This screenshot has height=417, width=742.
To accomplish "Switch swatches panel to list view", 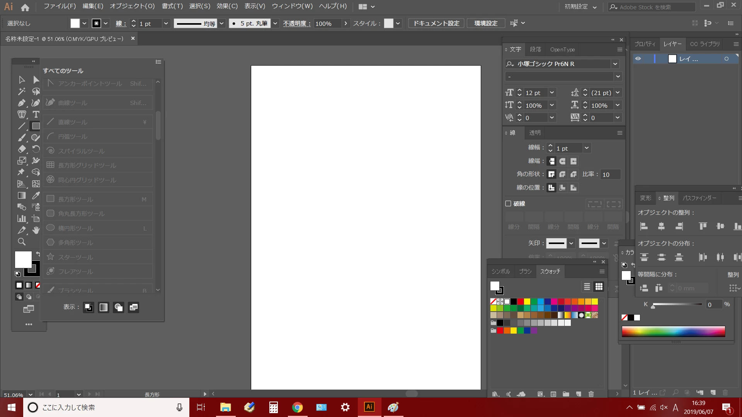I will click(x=587, y=286).
